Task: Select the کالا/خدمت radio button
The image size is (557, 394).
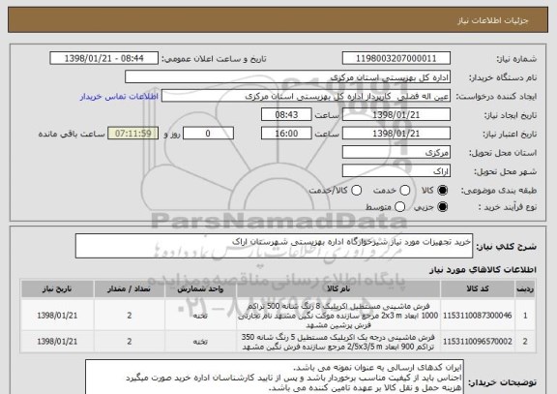Action: tap(356, 191)
